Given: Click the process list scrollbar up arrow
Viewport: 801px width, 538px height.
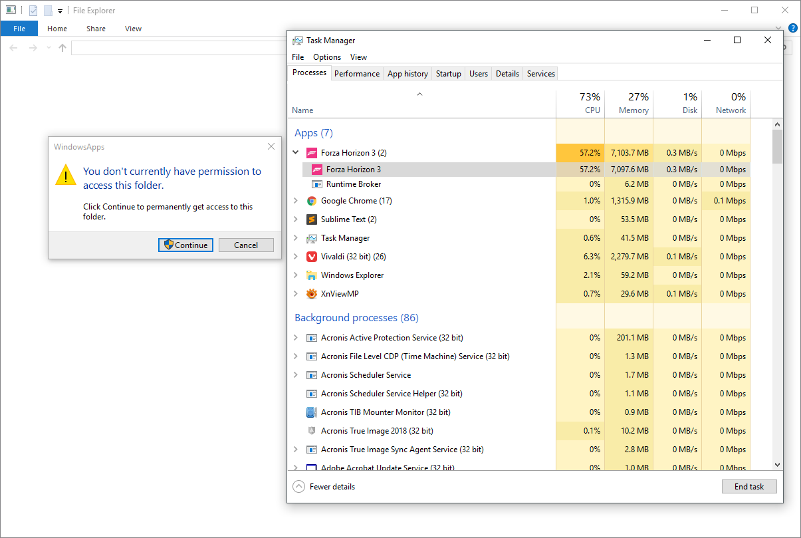Looking at the screenshot, I should (x=778, y=124).
